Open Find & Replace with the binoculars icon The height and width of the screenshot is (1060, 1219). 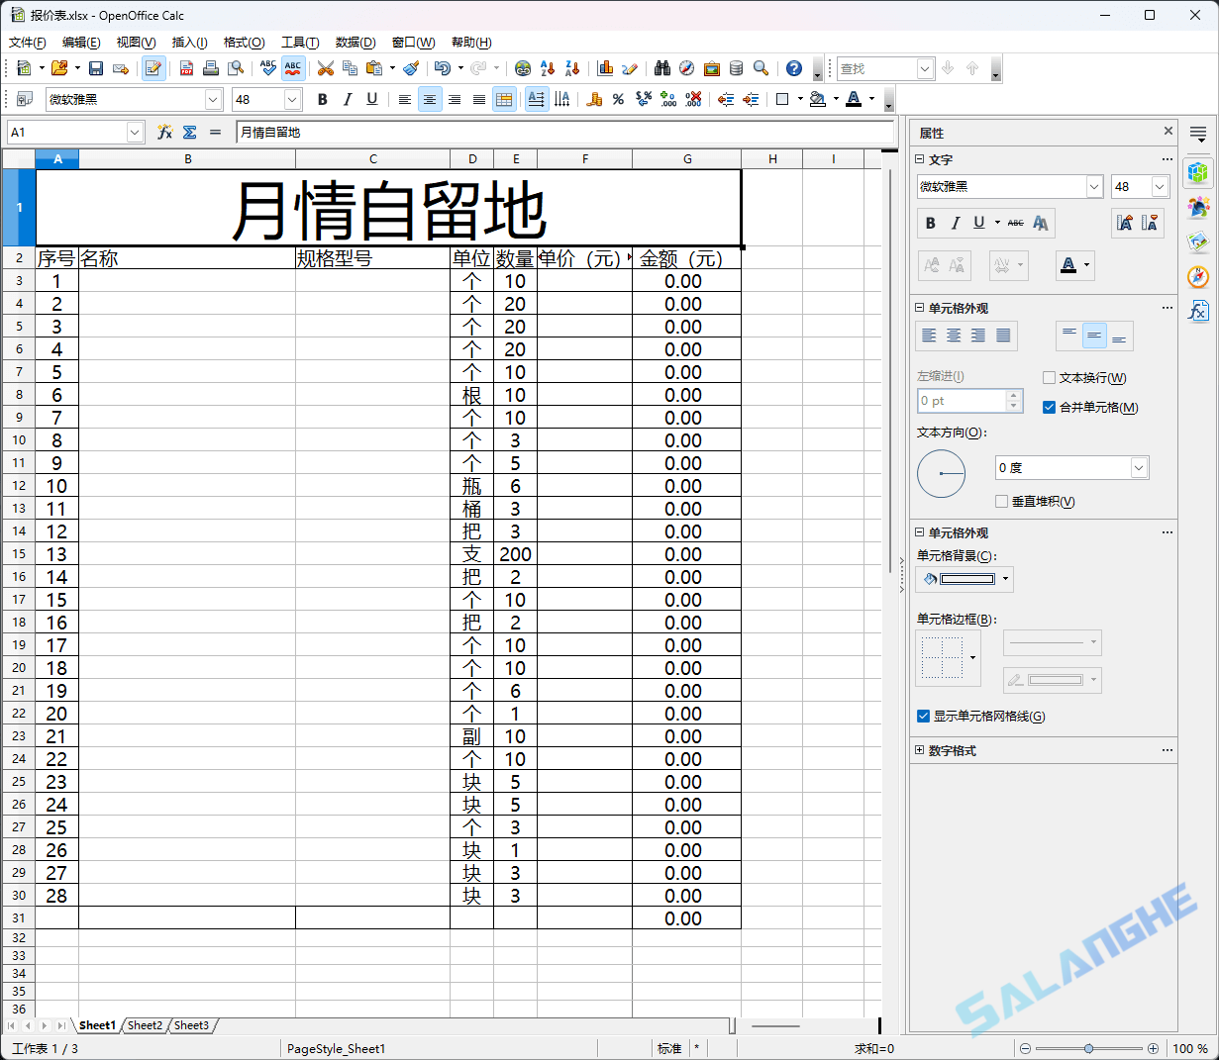661,68
